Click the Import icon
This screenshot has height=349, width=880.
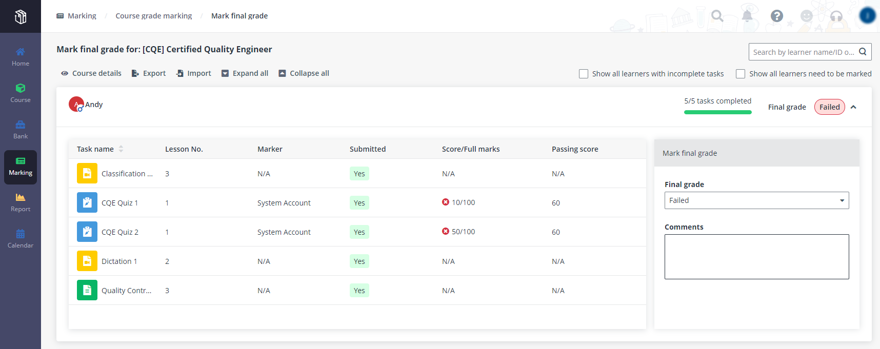pyautogui.click(x=180, y=73)
